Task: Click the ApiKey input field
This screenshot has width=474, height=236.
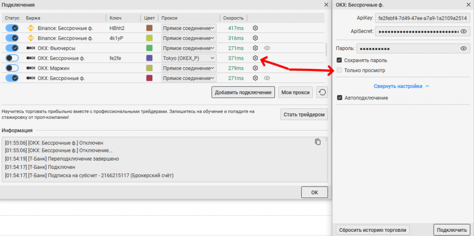Action: click(x=423, y=18)
